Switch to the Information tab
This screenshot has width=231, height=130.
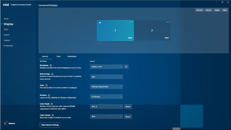point(72,57)
